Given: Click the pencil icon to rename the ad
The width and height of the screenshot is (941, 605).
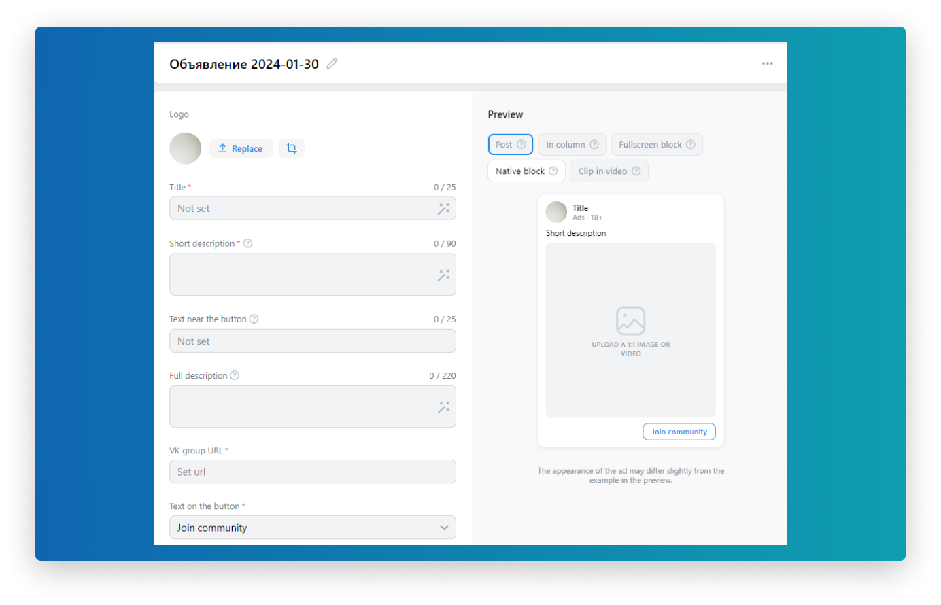Looking at the screenshot, I should (332, 63).
